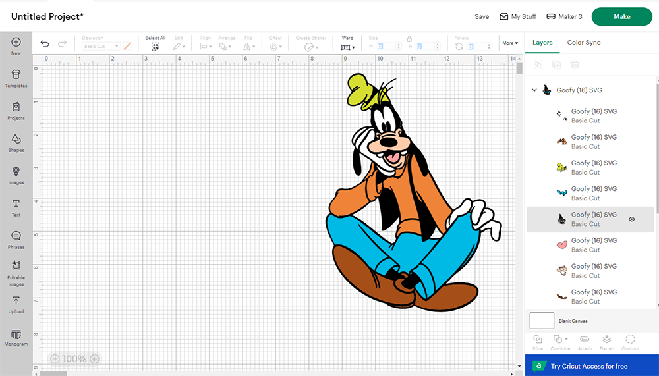Click the Upload icon
Viewport: 659px width, 376px height.
point(16,304)
